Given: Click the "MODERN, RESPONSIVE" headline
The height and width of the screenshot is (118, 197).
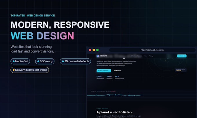Looking at the screenshot, I should (60, 25).
